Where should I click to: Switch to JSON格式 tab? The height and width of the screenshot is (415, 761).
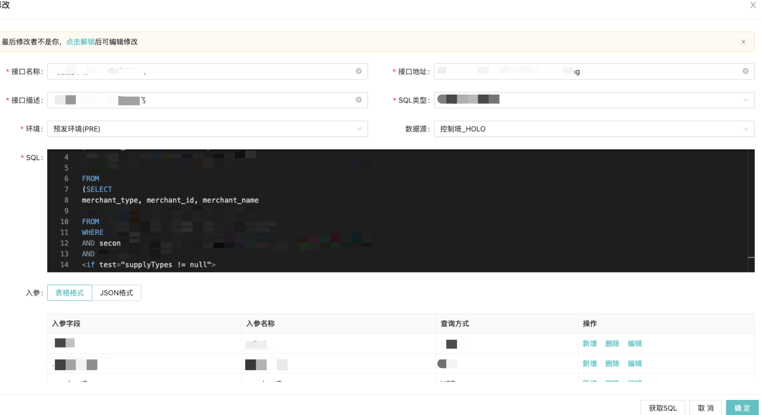tap(116, 293)
